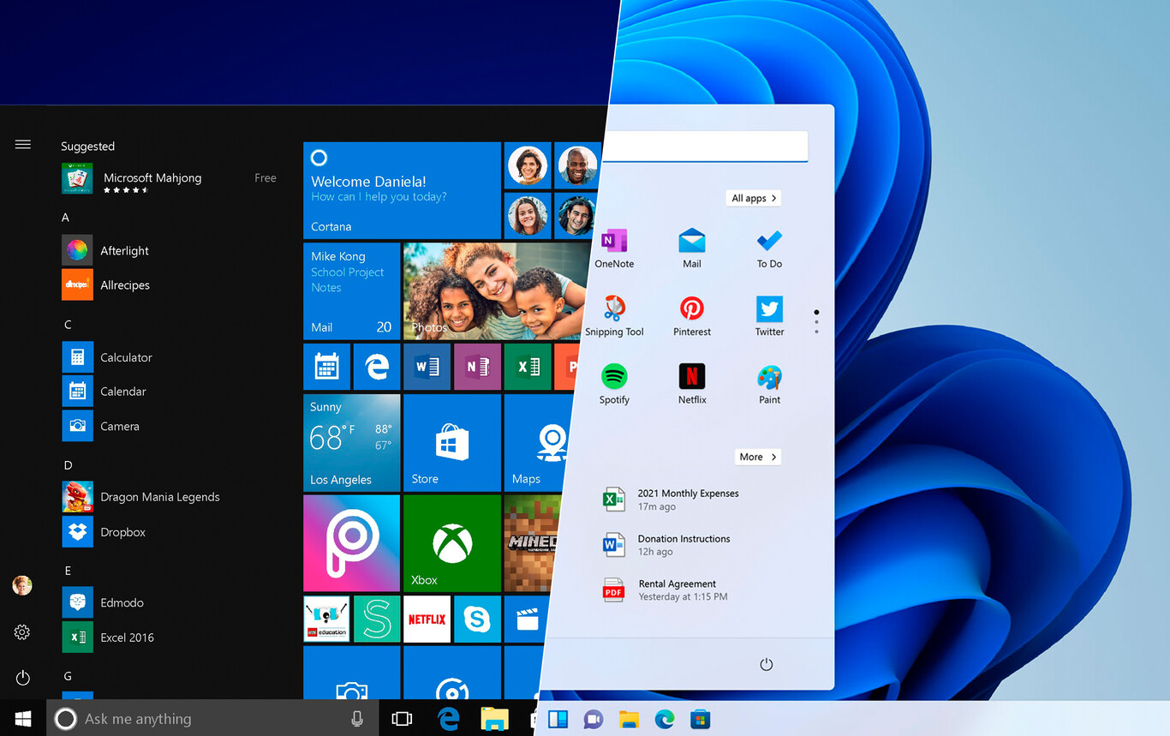
Task: Open Dragon Mania Legends
Action: (x=140, y=497)
